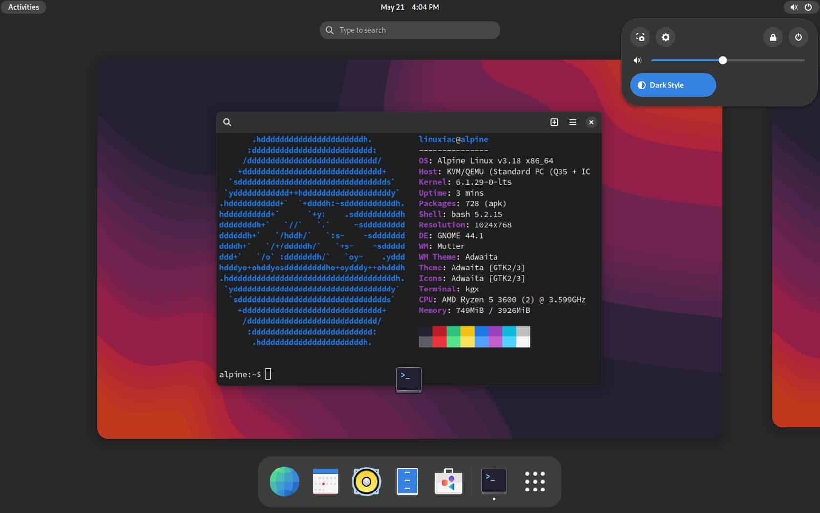Toggle Dark Style mode

[673, 85]
